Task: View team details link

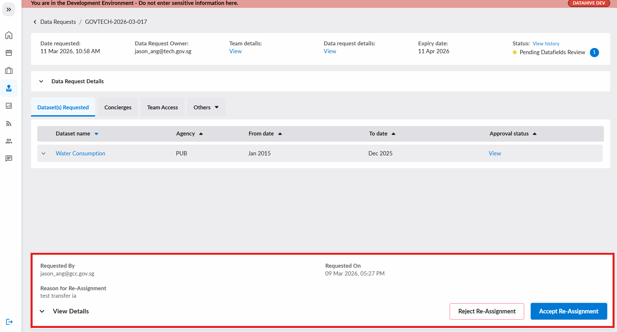Action: click(x=235, y=51)
